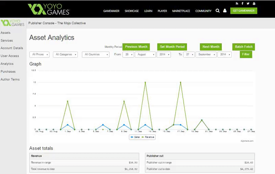
Task: Toggle the Revenue series in chart legend
Action: [x=148, y=137]
